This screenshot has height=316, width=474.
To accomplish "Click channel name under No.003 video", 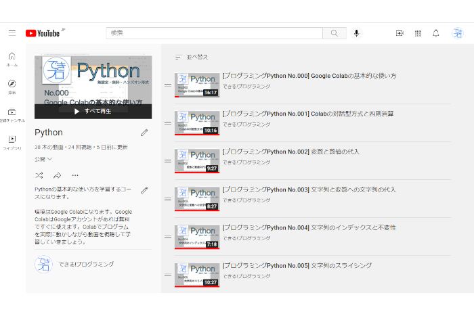I will pyautogui.click(x=246, y=200).
